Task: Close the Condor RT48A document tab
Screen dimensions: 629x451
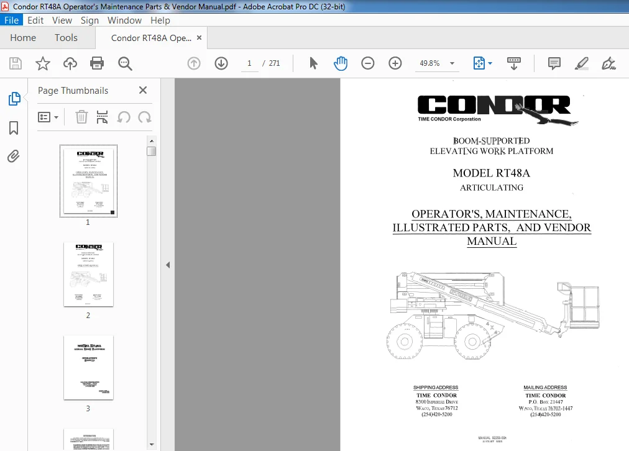Action: [x=199, y=38]
